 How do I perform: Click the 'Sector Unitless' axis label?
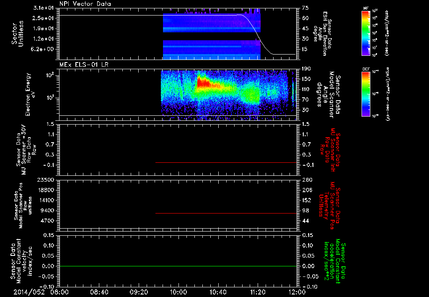18,34
